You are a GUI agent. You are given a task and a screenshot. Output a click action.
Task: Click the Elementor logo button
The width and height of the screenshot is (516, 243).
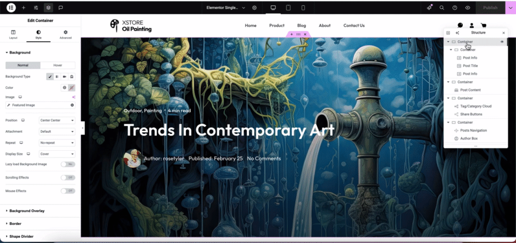(x=11, y=7)
